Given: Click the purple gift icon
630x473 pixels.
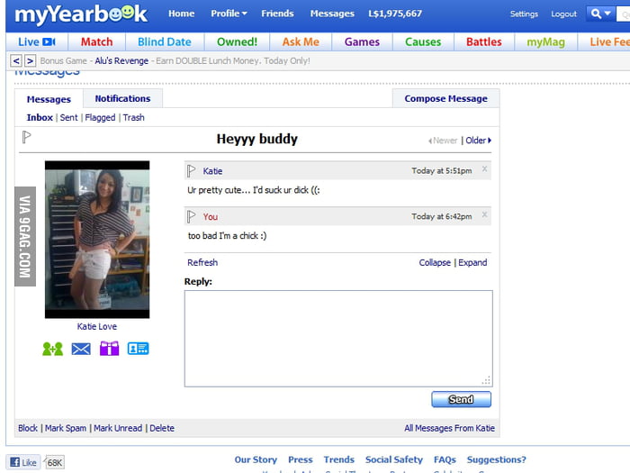Looking at the screenshot, I should tap(109, 349).
